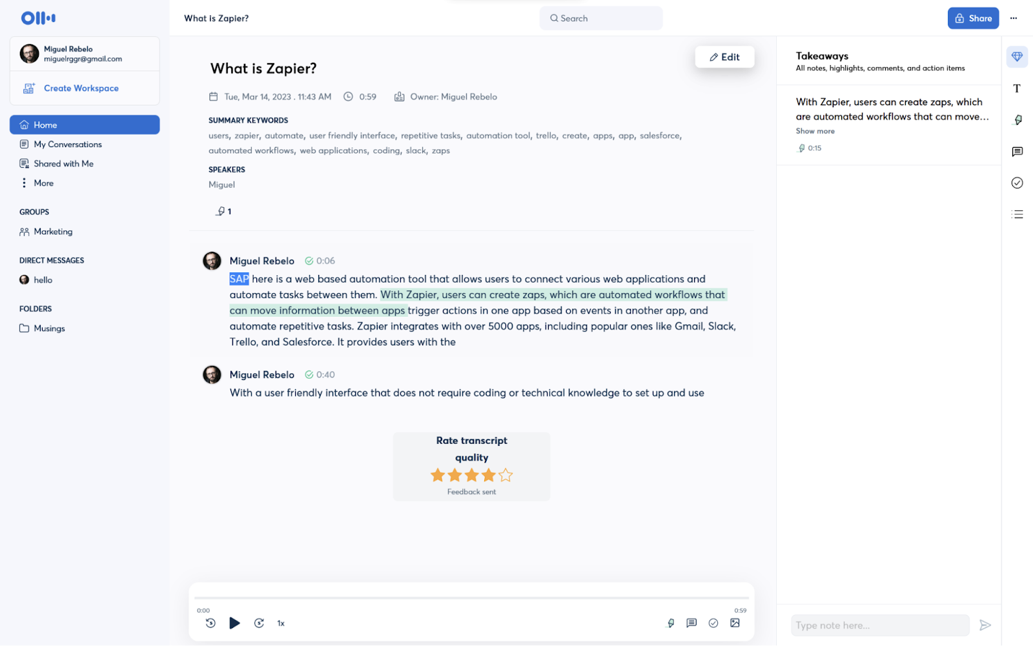Go to My Conversations
Image resolution: width=1033 pixels, height=646 pixels.
pyautogui.click(x=67, y=145)
